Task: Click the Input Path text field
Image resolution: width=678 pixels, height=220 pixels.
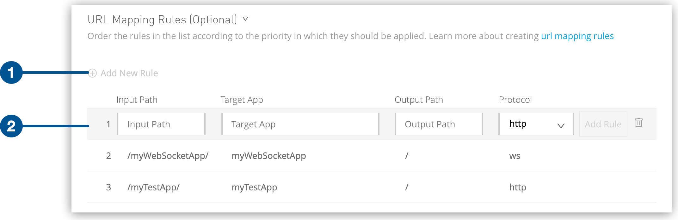Action: (161, 124)
